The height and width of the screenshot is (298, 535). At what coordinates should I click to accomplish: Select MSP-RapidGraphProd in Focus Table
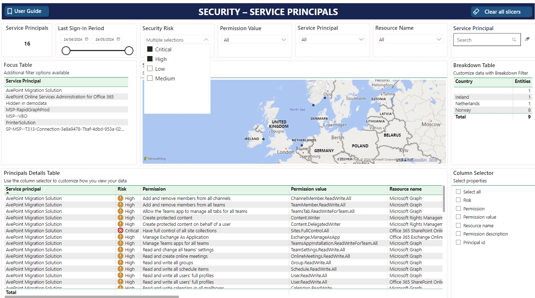click(x=28, y=110)
